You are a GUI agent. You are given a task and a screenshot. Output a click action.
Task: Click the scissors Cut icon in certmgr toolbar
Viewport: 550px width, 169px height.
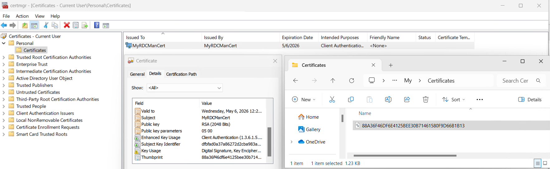(46, 25)
